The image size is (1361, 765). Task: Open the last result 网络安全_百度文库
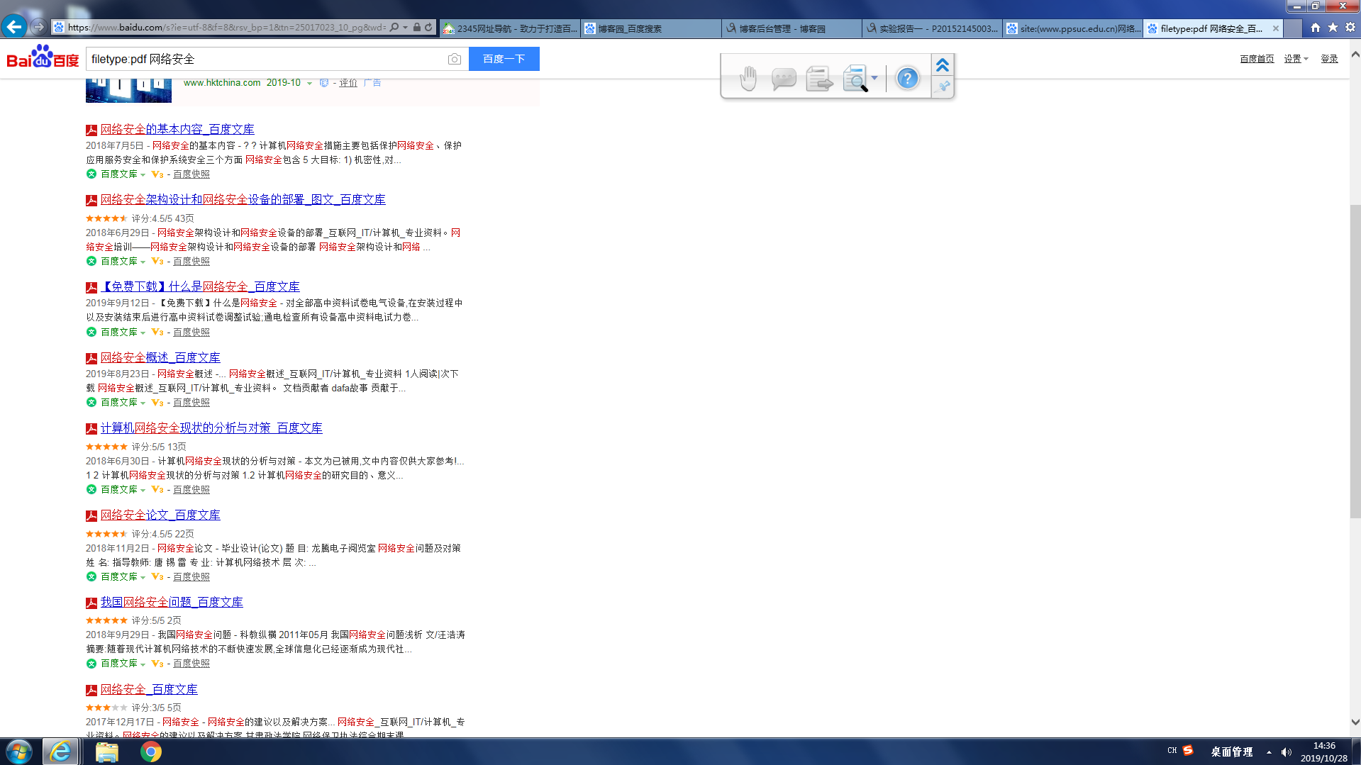pos(149,689)
